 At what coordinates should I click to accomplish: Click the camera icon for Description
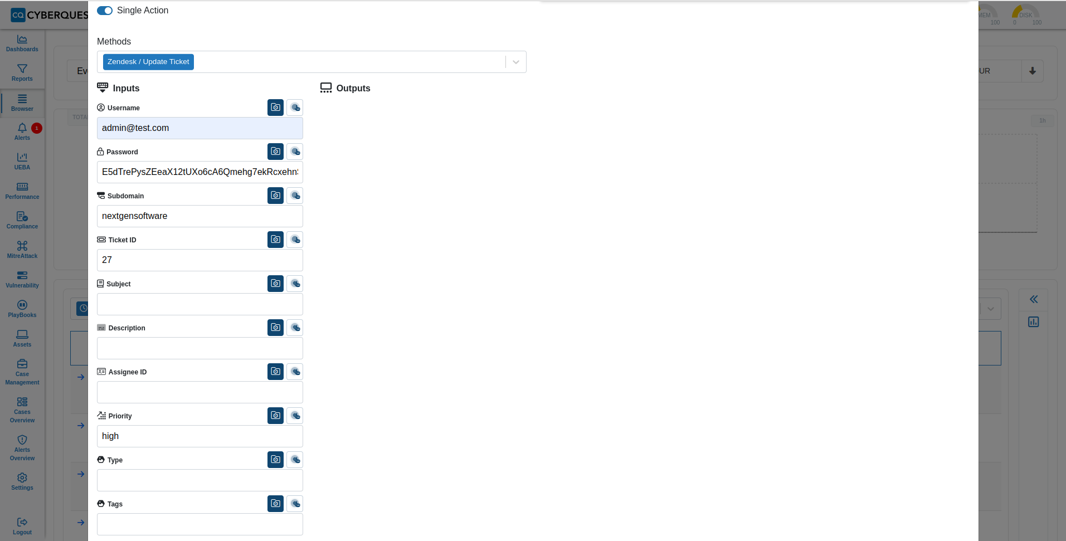[275, 328]
